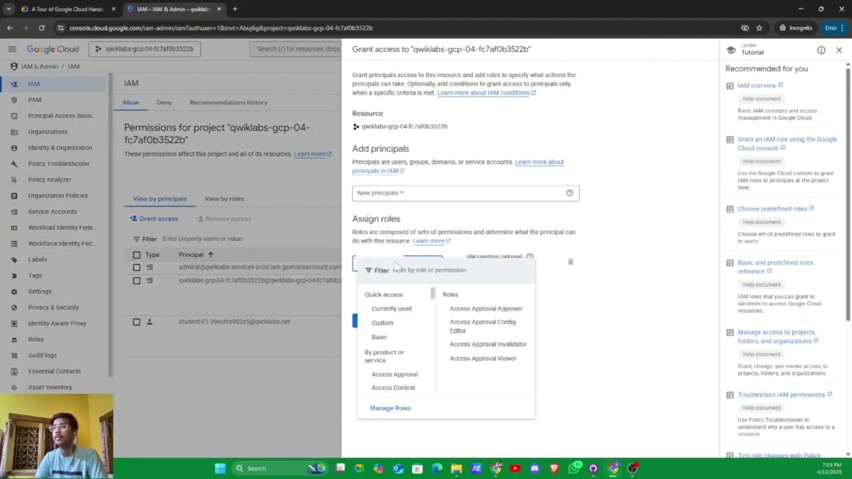Click the role Filter input field
This screenshot has height=479, width=852.
tap(446, 270)
